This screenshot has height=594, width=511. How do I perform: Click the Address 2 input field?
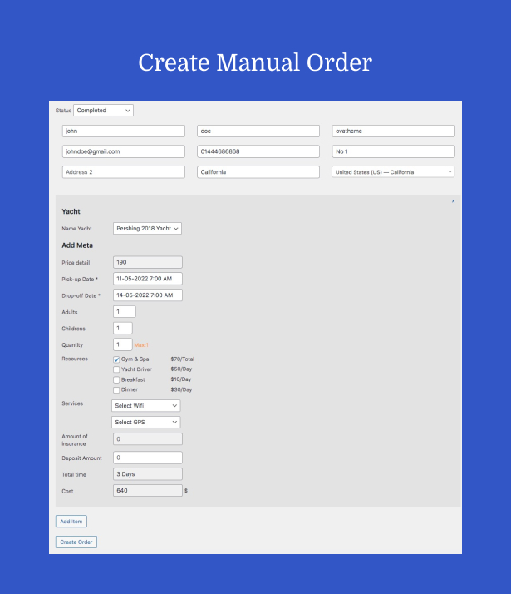[123, 172]
